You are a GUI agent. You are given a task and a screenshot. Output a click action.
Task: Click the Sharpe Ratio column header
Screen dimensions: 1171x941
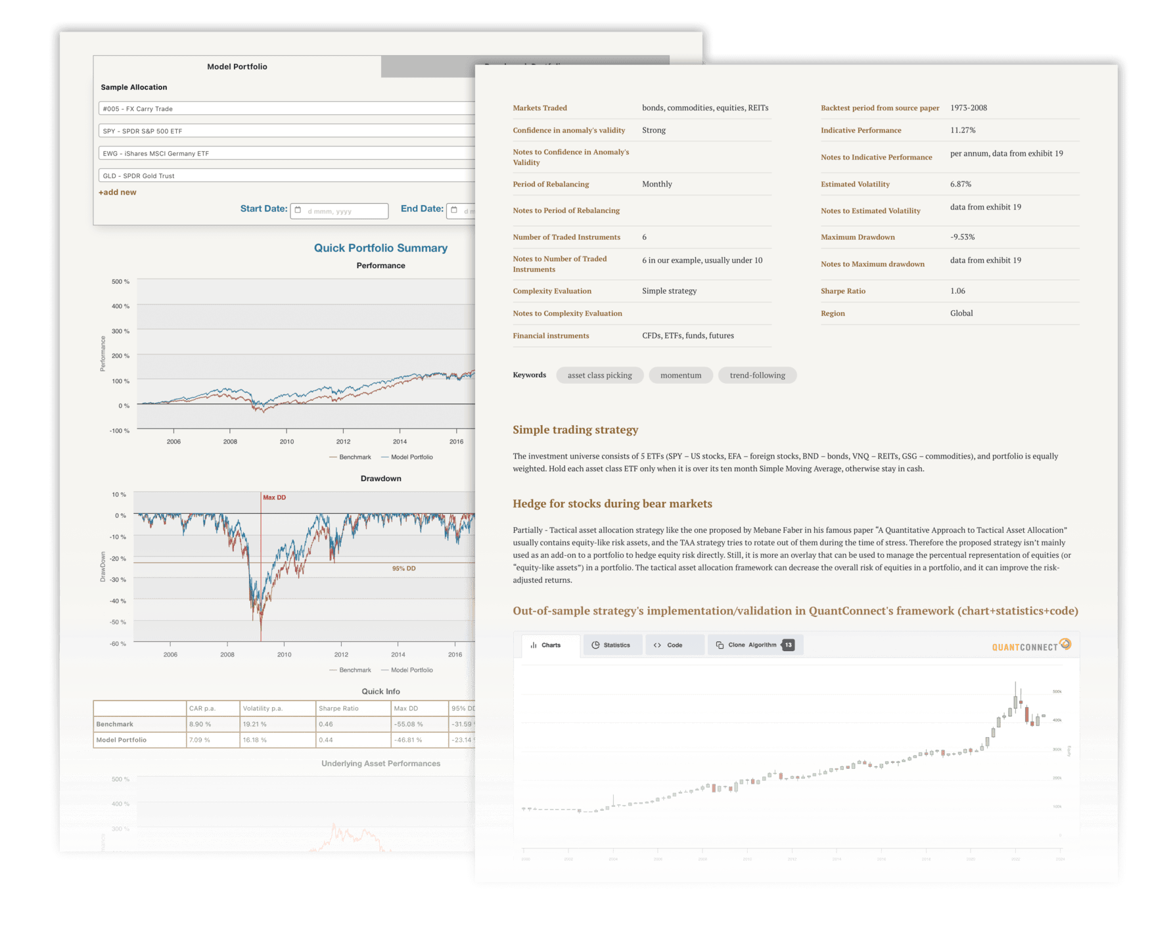pyautogui.click(x=338, y=708)
